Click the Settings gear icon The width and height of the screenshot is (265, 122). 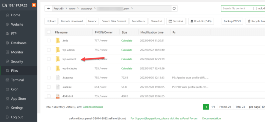tap(7, 108)
